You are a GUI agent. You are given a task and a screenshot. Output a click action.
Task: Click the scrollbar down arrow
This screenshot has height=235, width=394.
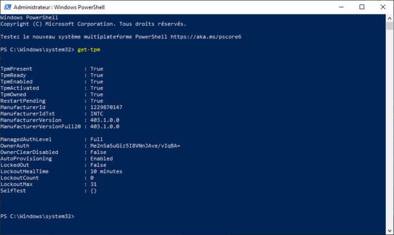pyautogui.click(x=389, y=230)
